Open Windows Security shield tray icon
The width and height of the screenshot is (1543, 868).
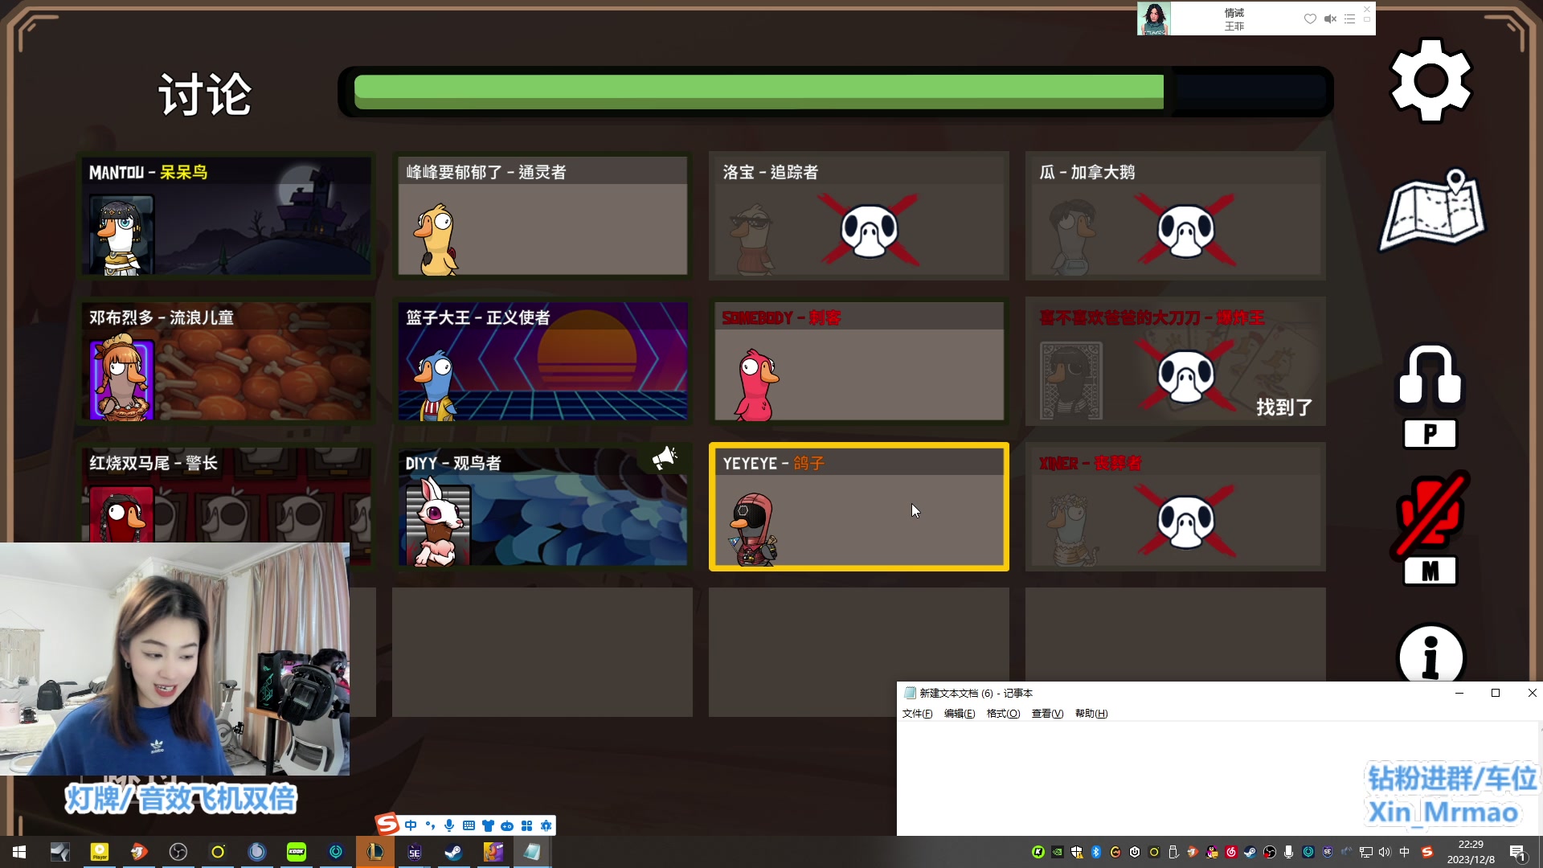coord(1077,852)
